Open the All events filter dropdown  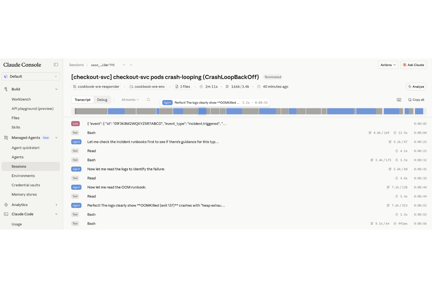point(130,100)
